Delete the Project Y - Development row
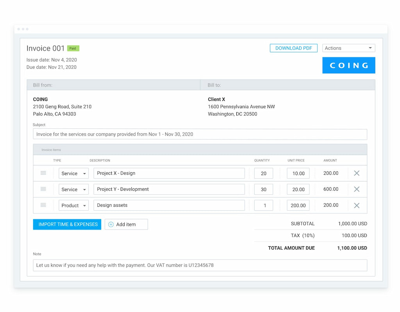This screenshot has width=400, height=312. (x=356, y=189)
